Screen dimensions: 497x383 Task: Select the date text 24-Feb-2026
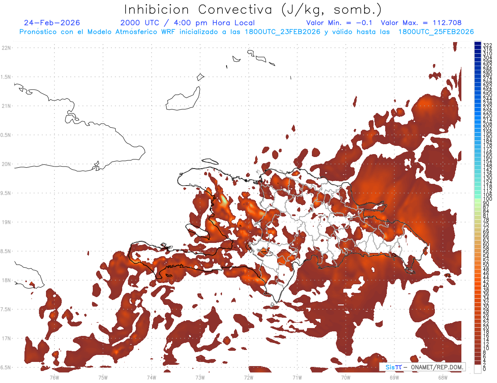coord(52,23)
